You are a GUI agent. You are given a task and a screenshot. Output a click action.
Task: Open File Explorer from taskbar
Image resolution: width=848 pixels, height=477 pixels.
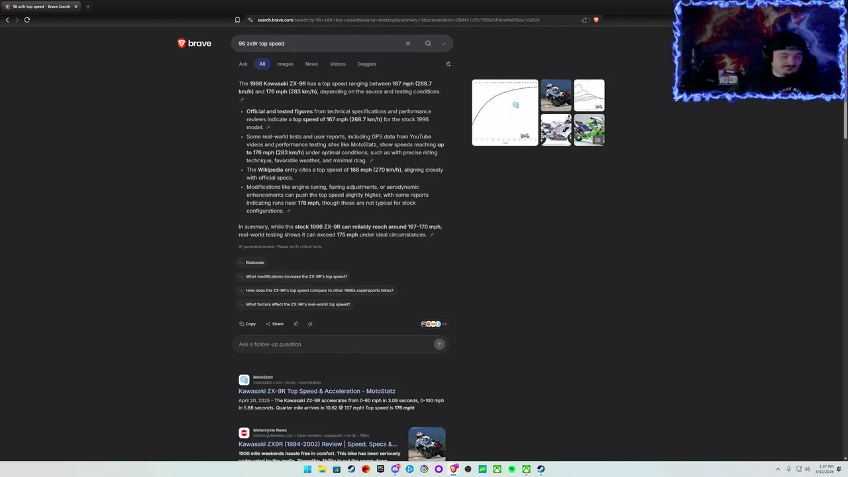[322, 469]
